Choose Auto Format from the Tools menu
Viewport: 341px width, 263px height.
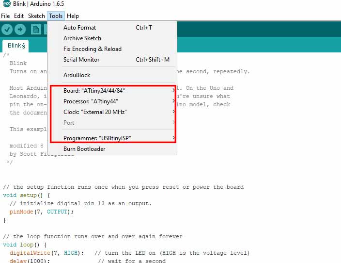point(112,28)
